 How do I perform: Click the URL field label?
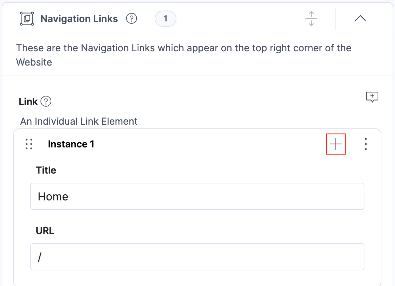pos(45,231)
